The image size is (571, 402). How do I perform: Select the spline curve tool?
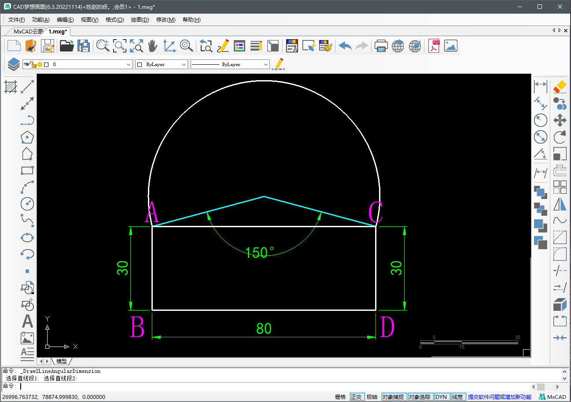coord(27,220)
